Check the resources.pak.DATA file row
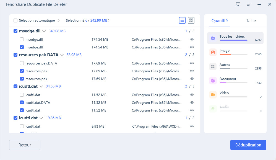Screen dimensions: 276x160 point(22,63)
